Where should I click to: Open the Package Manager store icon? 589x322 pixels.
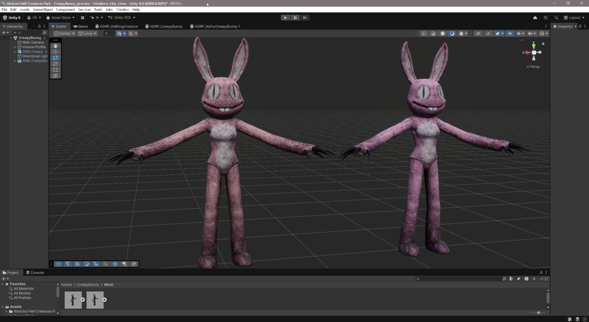[82, 18]
